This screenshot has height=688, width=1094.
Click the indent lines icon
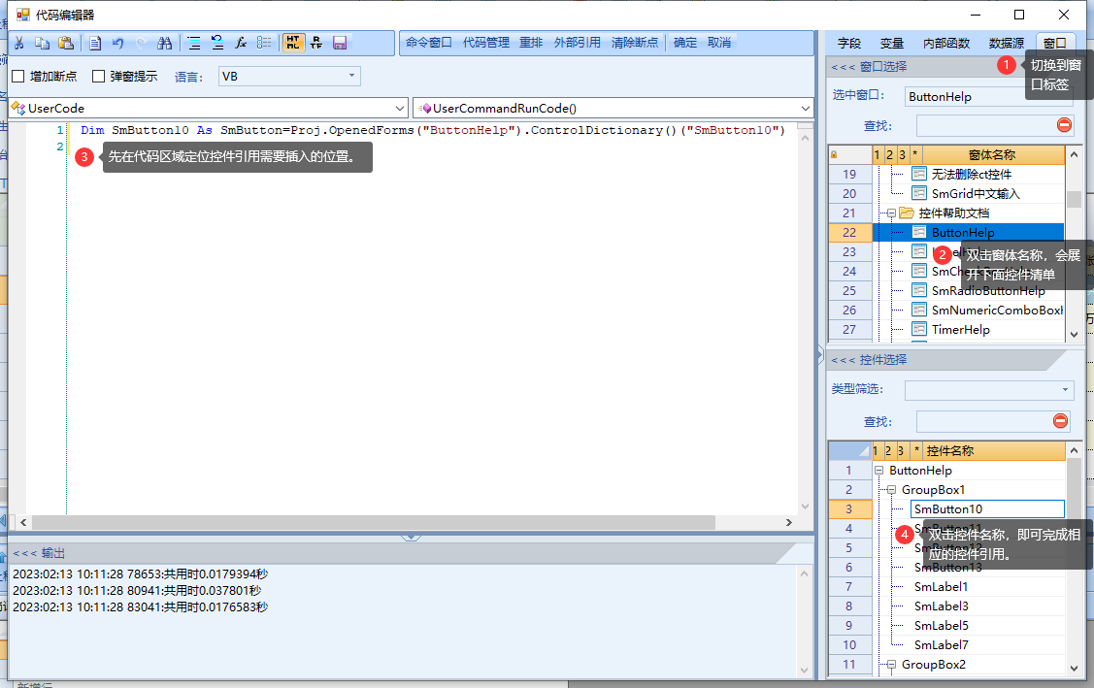pyautogui.click(x=194, y=44)
